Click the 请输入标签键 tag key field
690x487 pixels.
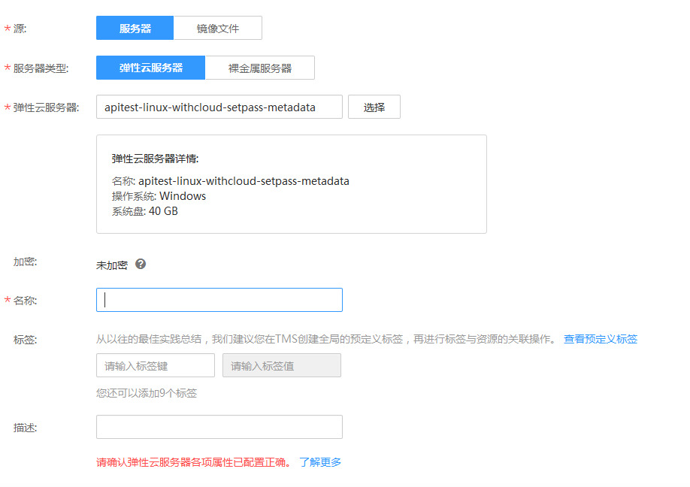pyautogui.click(x=156, y=365)
